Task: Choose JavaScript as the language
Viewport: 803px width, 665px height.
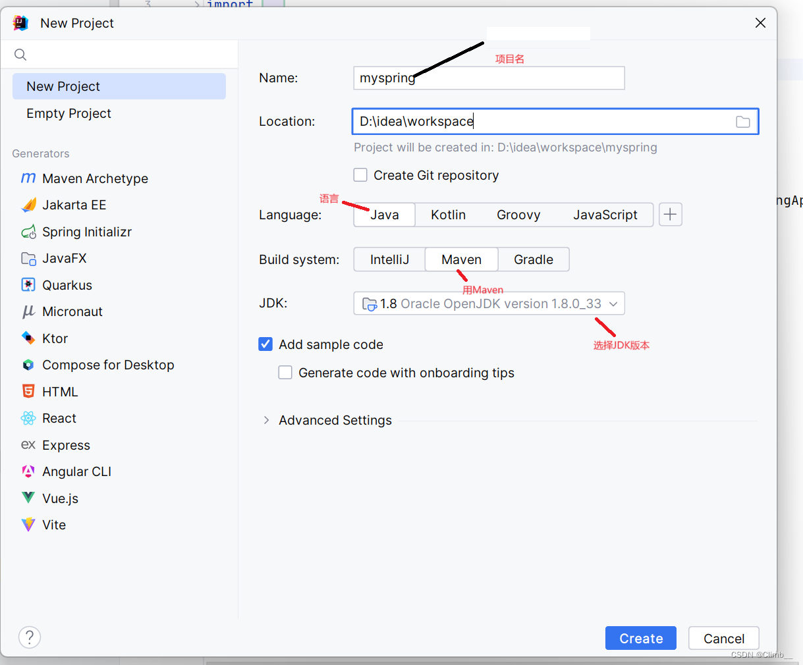Action: coord(605,215)
